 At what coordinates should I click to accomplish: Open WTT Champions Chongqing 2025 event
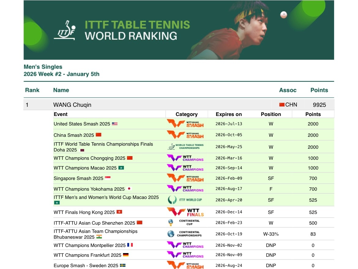tap(89, 158)
